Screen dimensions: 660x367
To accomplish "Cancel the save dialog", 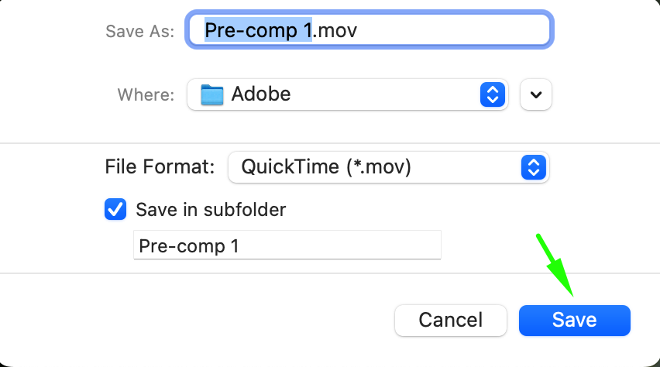I will [x=450, y=320].
